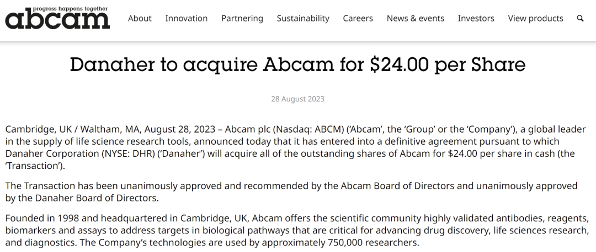Image resolution: width=596 pixels, height=252 pixels.
Task: Visit the Investors page
Action: [476, 19]
